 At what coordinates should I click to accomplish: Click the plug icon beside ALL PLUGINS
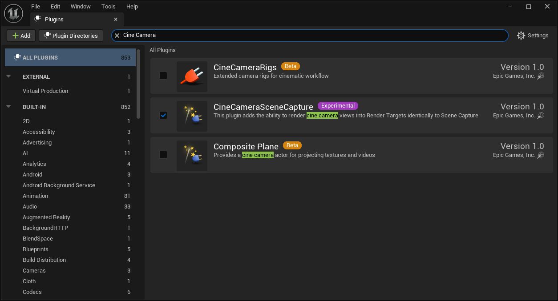pos(17,57)
